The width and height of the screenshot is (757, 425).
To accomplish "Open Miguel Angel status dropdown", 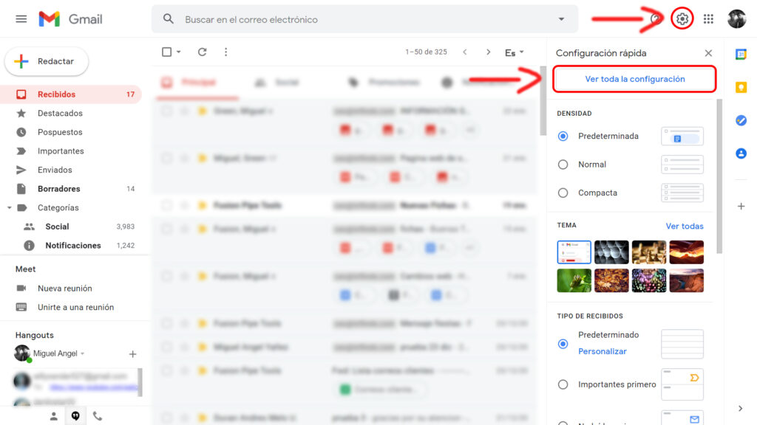I will [x=83, y=353].
